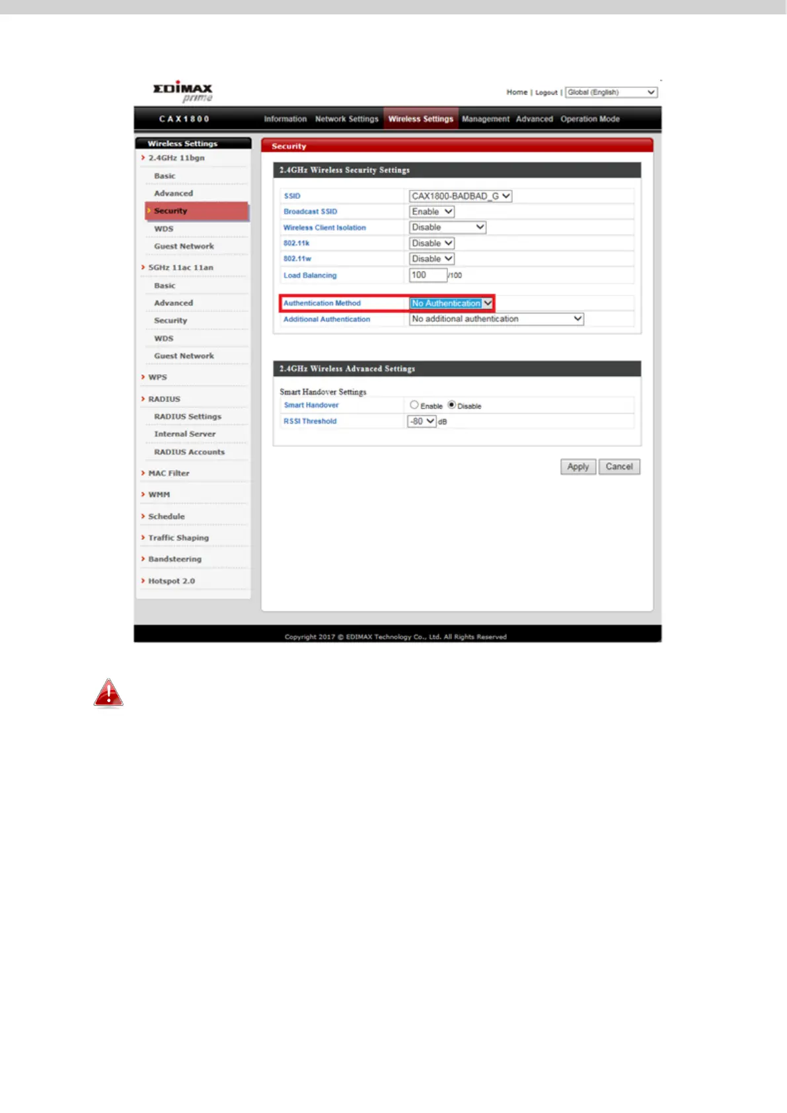The image size is (787, 1113).
Task: Click the Authentication Method label
Action: click(x=322, y=303)
